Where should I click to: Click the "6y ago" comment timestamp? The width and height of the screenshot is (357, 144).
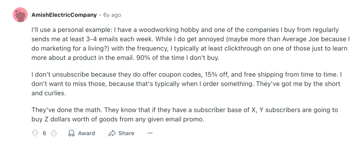click(x=112, y=15)
